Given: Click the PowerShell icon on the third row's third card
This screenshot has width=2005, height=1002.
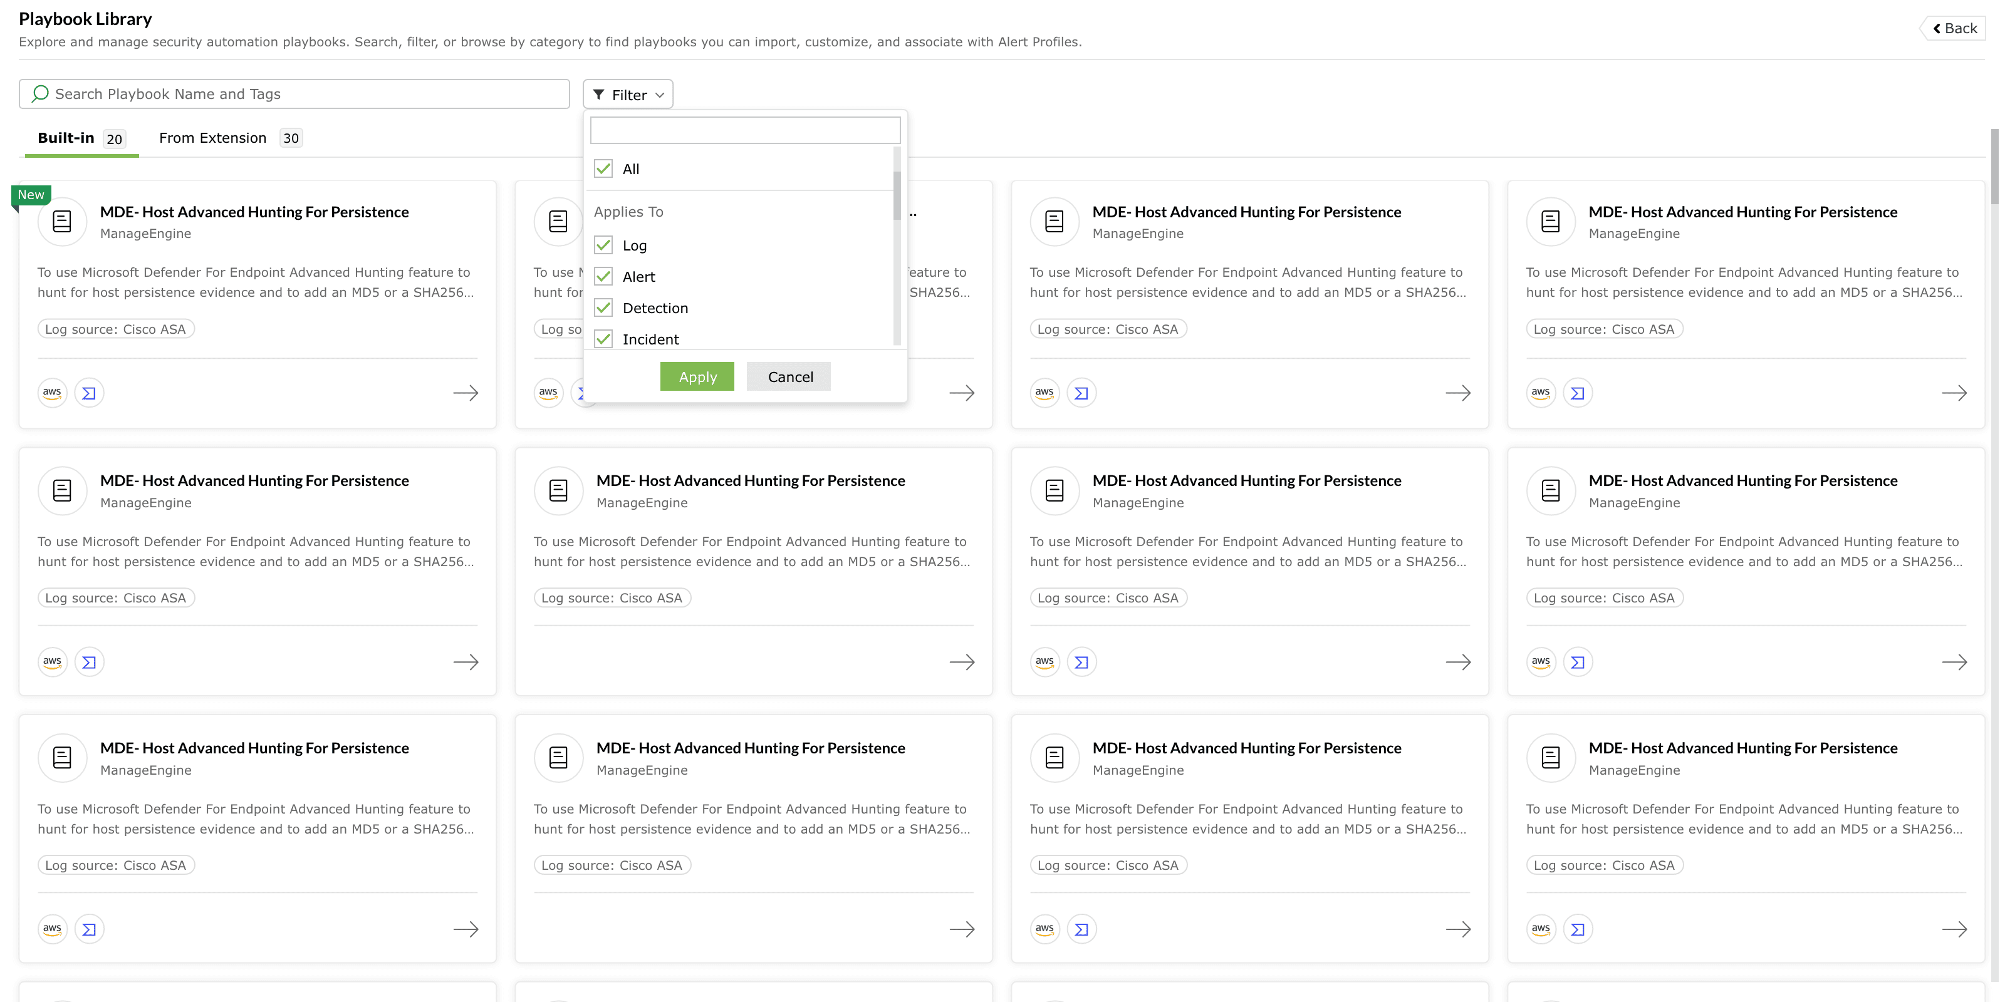Looking at the screenshot, I should pyautogui.click(x=1081, y=929).
